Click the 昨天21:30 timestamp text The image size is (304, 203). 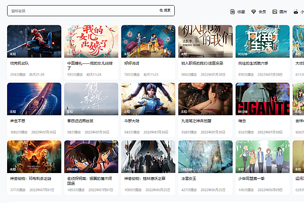coord(37,75)
